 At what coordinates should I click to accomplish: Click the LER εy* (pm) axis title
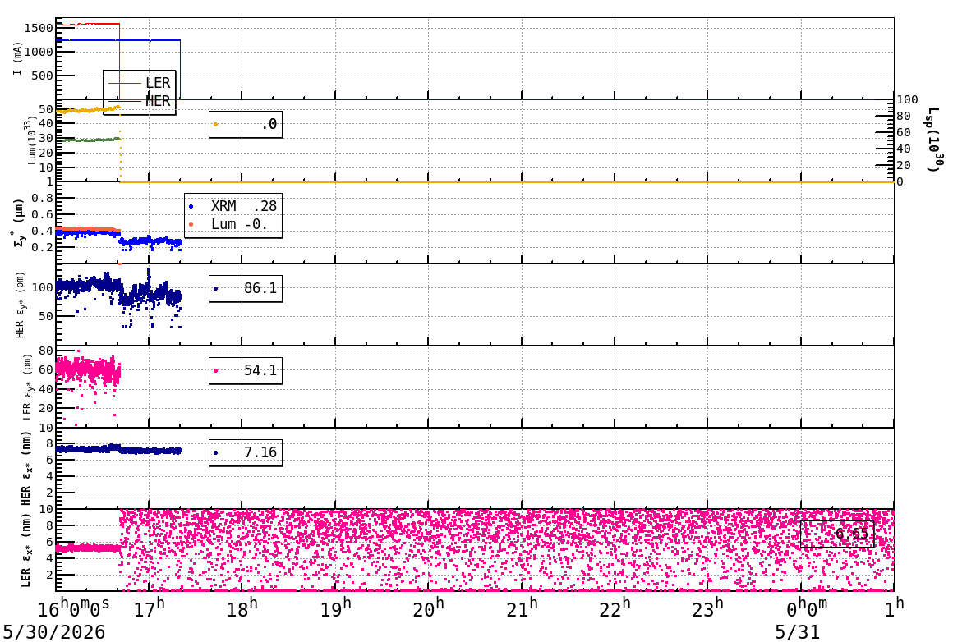pos(26,387)
